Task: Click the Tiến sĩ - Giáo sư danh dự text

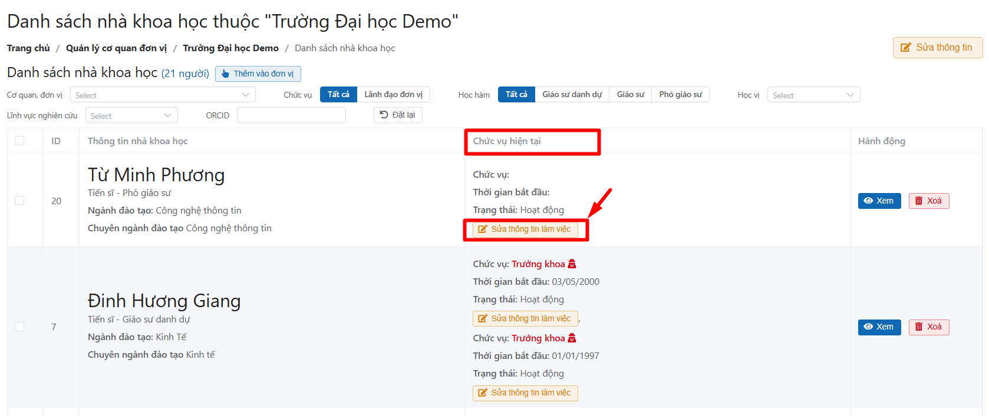Action: 139,320
